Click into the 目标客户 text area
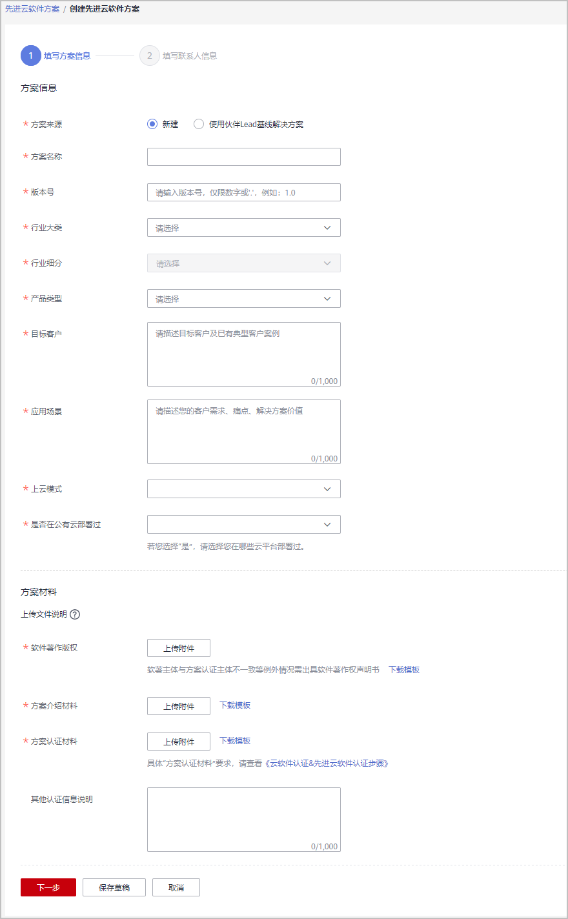The height and width of the screenshot is (919, 568). [x=244, y=354]
